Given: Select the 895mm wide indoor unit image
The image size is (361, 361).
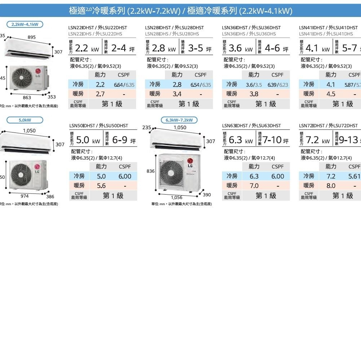Looking at the screenshot, I should coord(28,49).
